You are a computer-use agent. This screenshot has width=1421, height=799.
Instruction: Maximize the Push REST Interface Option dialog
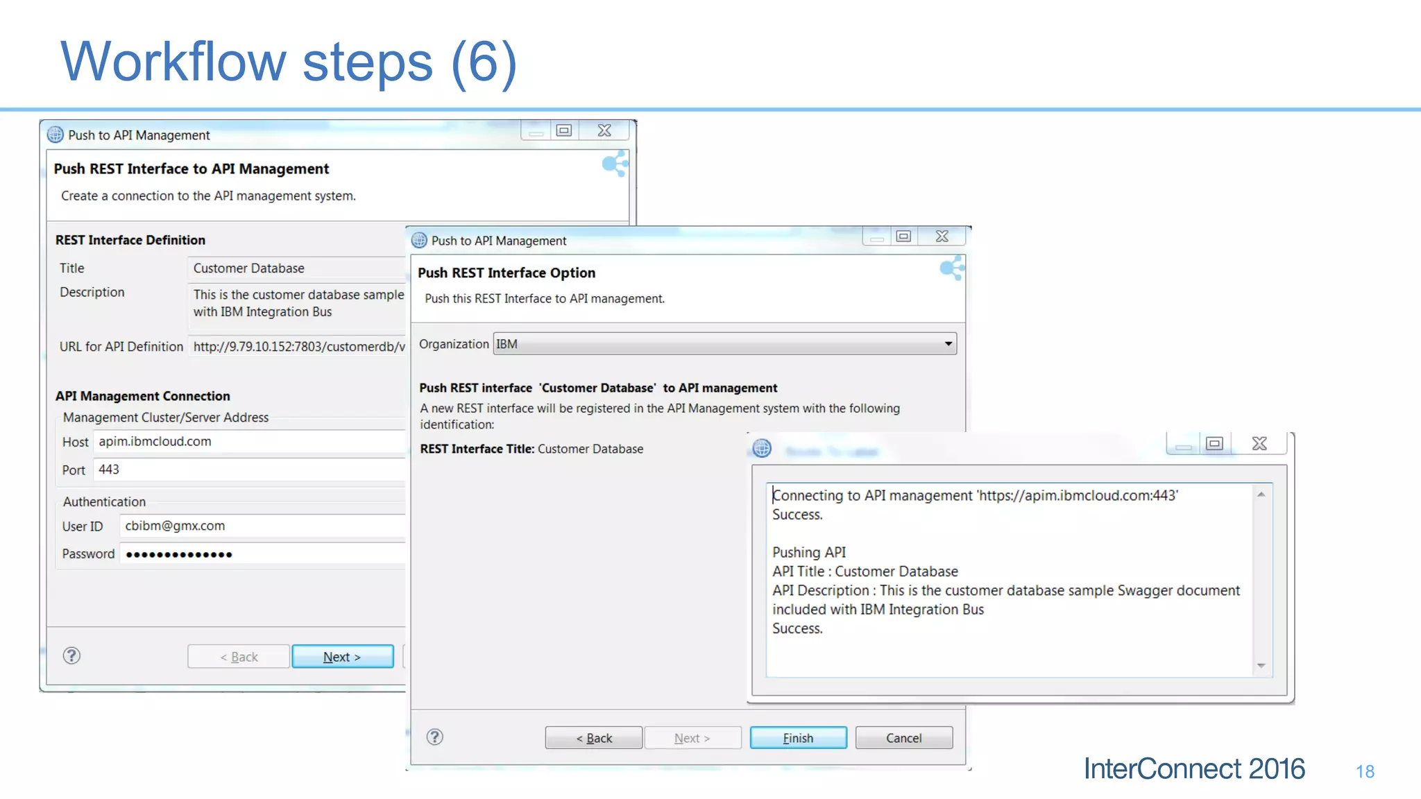(x=903, y=236)
